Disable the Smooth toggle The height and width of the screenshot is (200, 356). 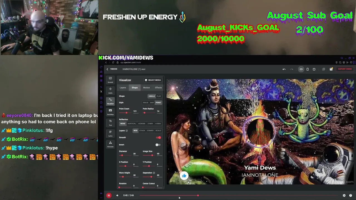[x=158, y=138]
